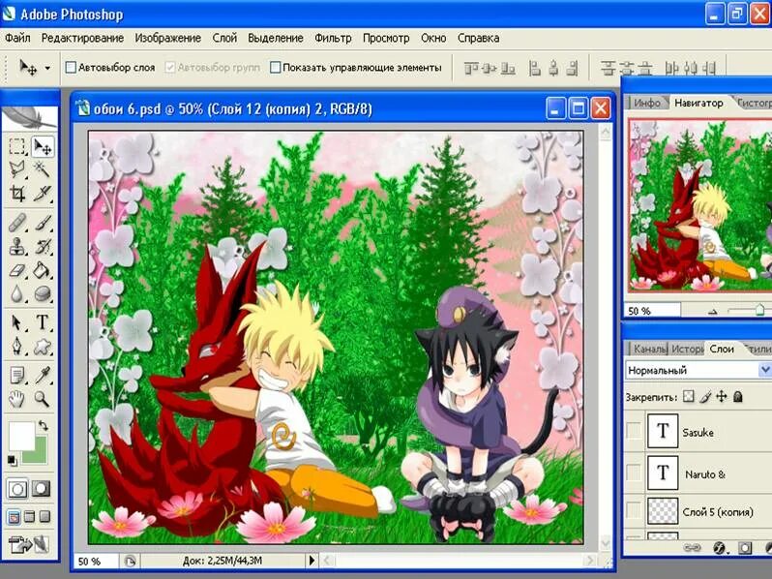This screenshot has width=772, height=579.
Task: Select the Notes tool
Action: coord(17,376)
